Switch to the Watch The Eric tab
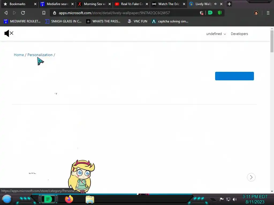Screen dimensions: 274x205 point(169,4)
